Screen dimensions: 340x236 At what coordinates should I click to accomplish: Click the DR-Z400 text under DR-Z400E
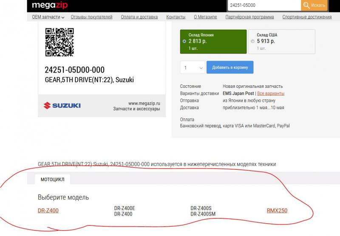[x=123, y=214]
